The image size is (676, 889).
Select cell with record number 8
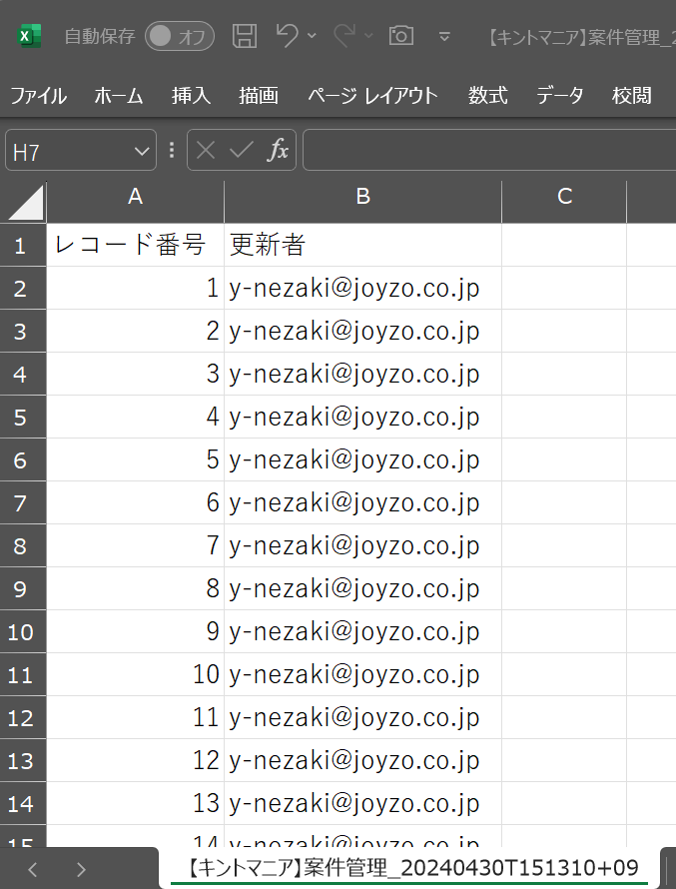coord(135,588)
